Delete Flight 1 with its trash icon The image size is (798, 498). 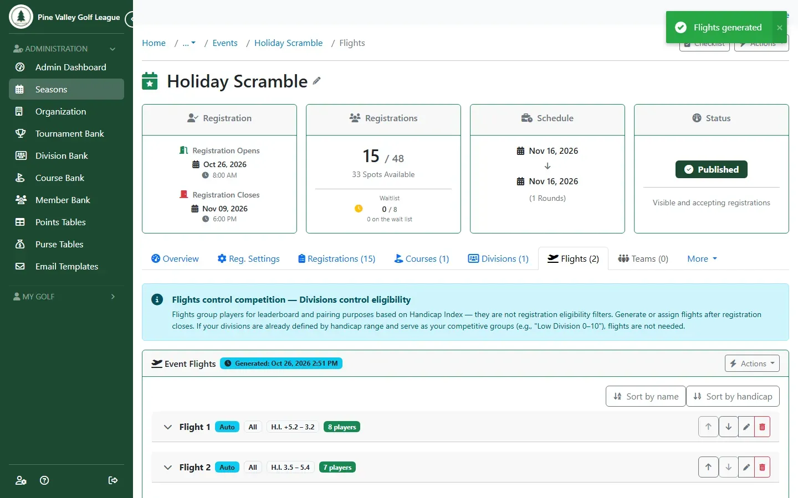(x=762, y=427)
